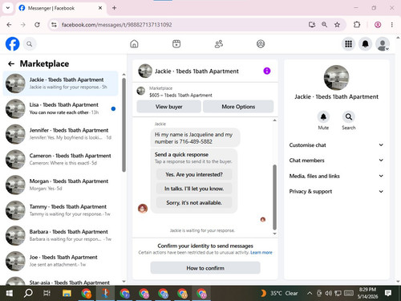
Task: Open the taskbar clock showing 8:29 PM
Action: [367, 293]
